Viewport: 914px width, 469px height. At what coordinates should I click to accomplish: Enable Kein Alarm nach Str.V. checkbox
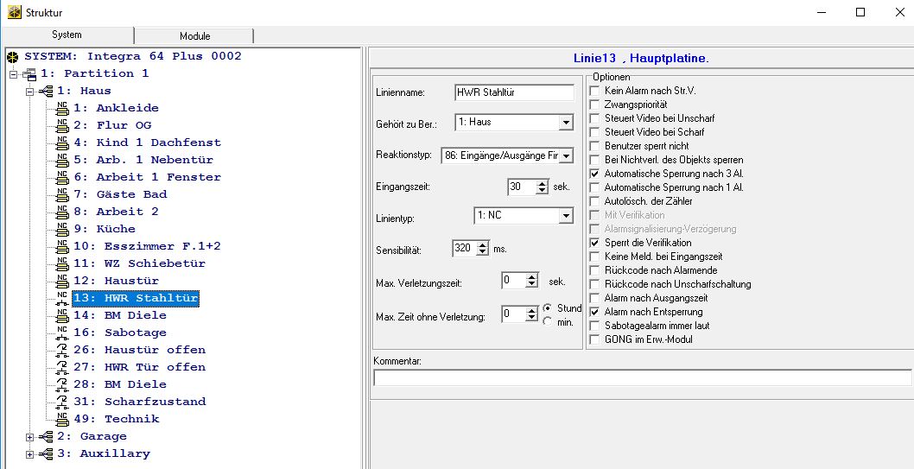[x=594, y=91]
